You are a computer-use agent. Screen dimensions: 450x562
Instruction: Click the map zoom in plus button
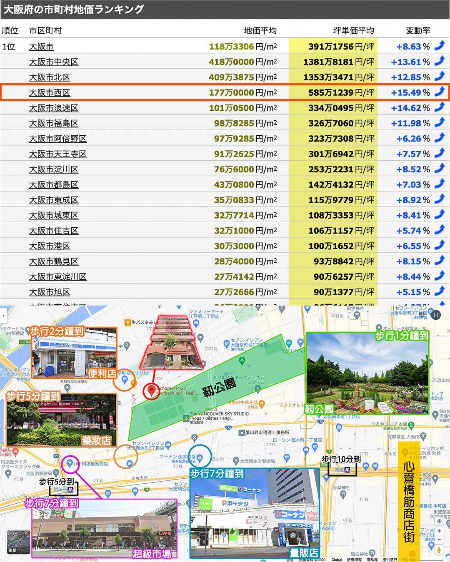click(x=439, y=531)
